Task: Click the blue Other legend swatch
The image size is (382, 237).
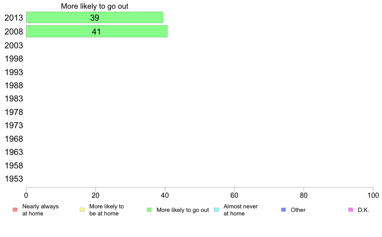Action: tap(283, 210)
